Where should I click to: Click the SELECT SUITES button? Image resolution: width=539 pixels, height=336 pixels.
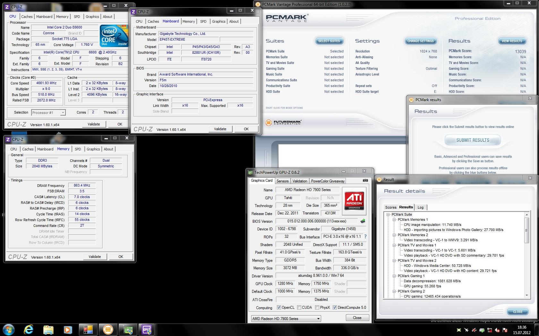point(329,41)
